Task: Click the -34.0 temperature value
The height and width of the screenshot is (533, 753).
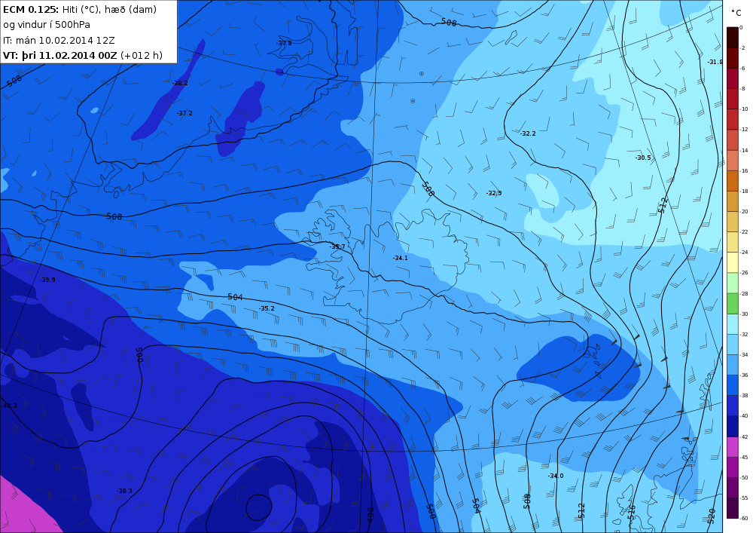Action: pos(556,476)
